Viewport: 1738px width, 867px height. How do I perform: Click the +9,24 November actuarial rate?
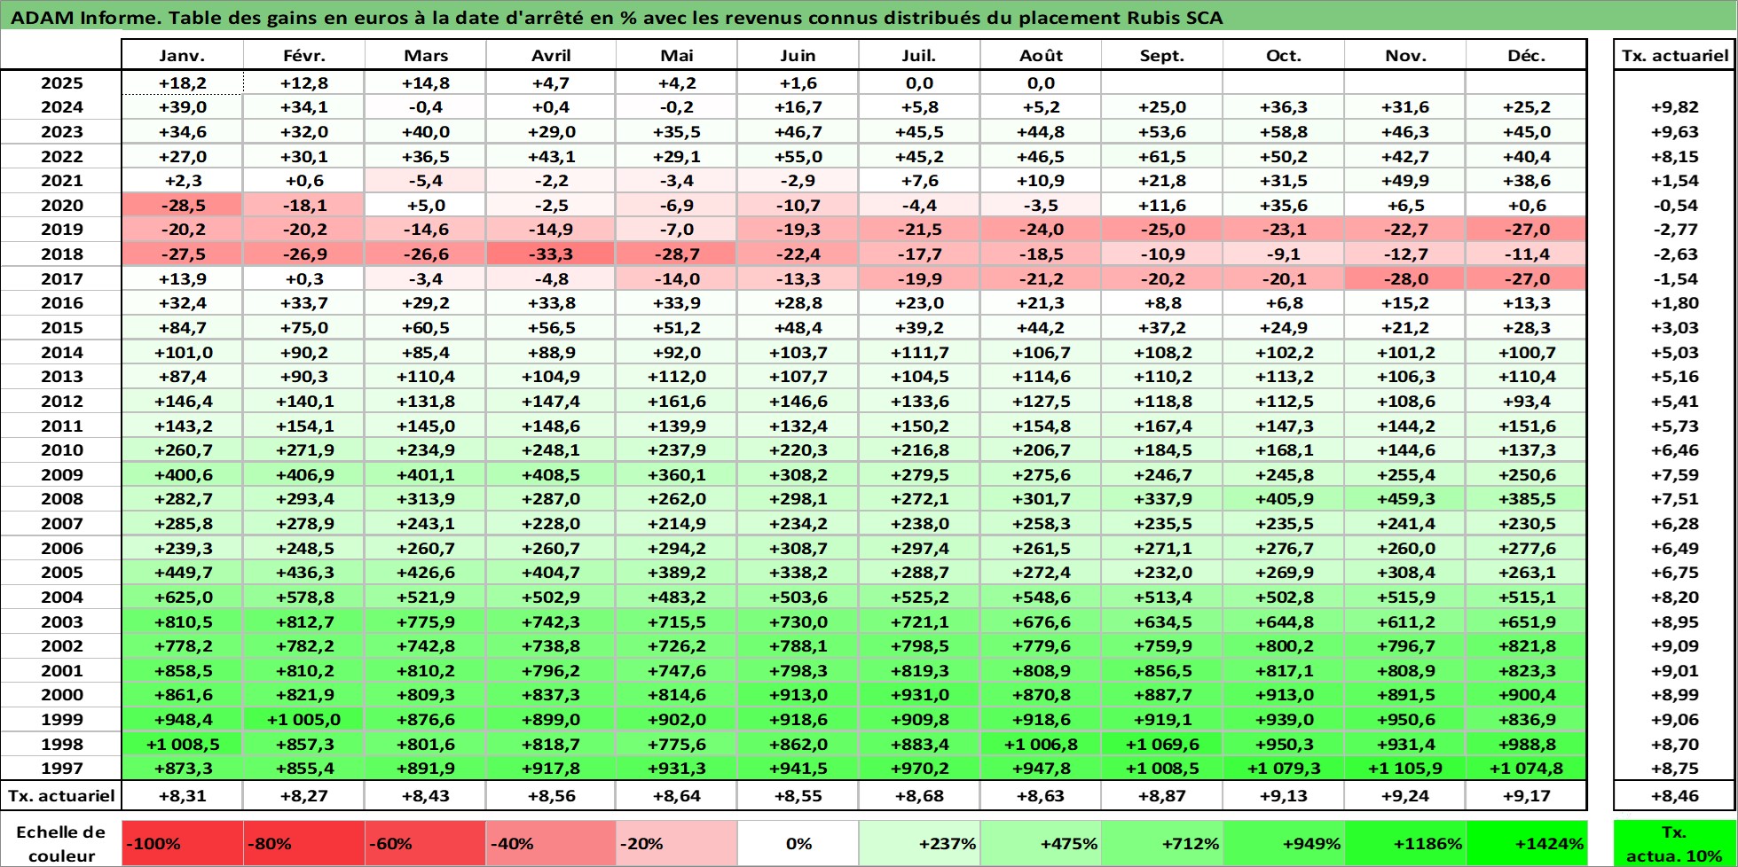[x=1405, y=796]
